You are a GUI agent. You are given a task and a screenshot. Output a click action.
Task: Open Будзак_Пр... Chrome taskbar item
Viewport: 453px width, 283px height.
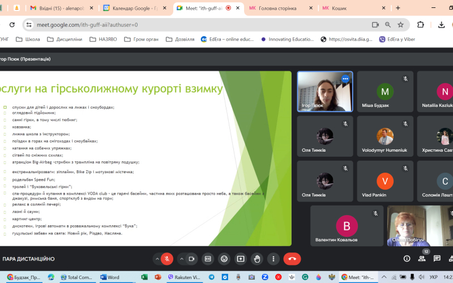pyautogui.click(x=24, y=277)
